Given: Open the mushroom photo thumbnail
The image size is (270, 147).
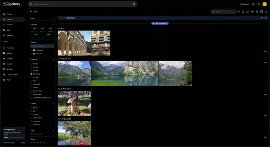Looking at the screenshot, I should (x=74, y=103).
